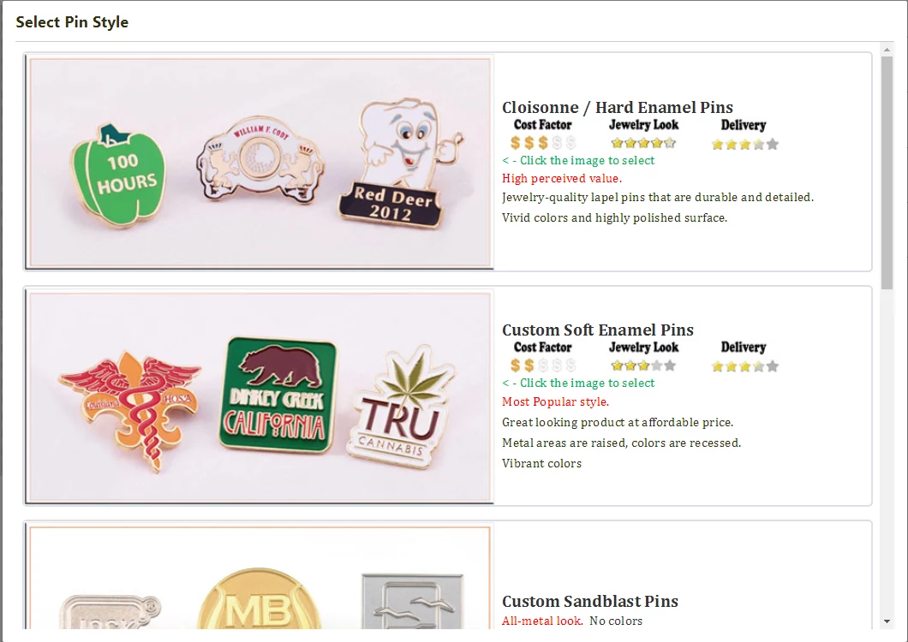The image size is (908, 642).
Task: Click the Cloisonne Cost Factor dollar icons
Action: pyautogui.click(x=542, y=142)
